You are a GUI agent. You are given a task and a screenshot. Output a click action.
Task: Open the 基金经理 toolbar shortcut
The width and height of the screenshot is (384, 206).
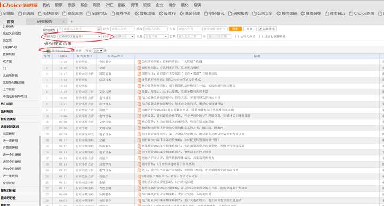click(x=190, y=13)
